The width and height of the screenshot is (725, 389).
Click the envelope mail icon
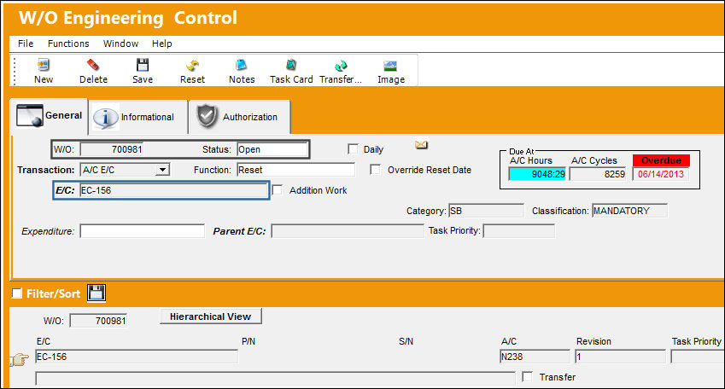421,145
